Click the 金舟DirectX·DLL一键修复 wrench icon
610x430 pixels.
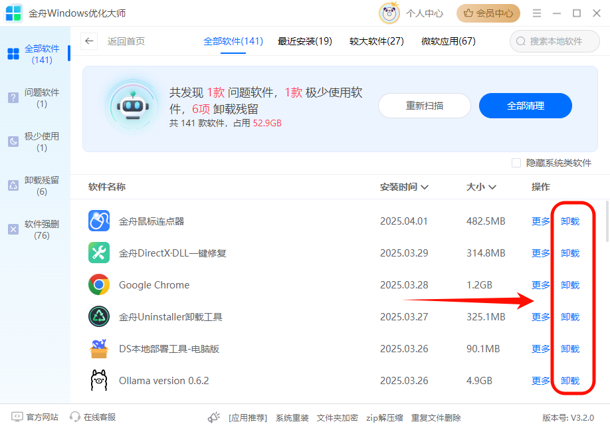coord(99,253)
